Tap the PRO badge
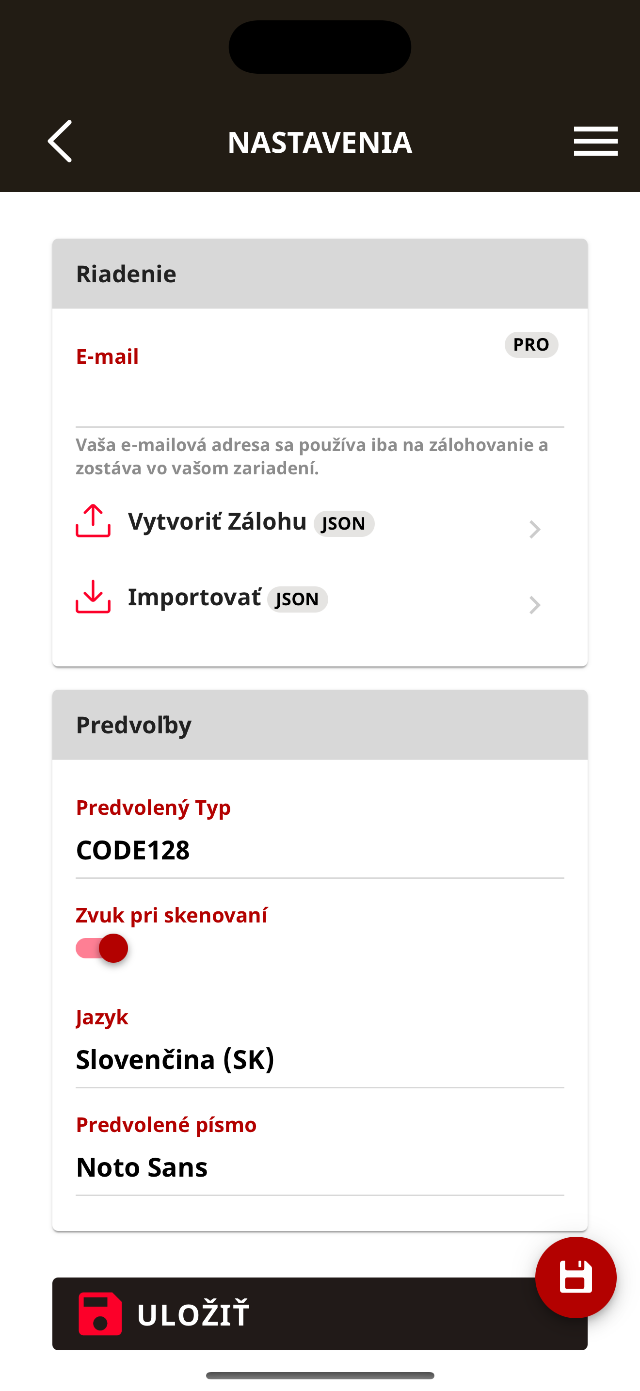Screen dimensions: 640x1391 pos(531,344)
